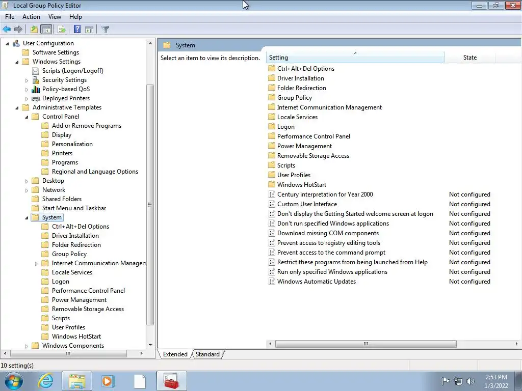Select Prevent access to the command prompt
The width and height of the screenshot is (522, 391).
(331, 253)
